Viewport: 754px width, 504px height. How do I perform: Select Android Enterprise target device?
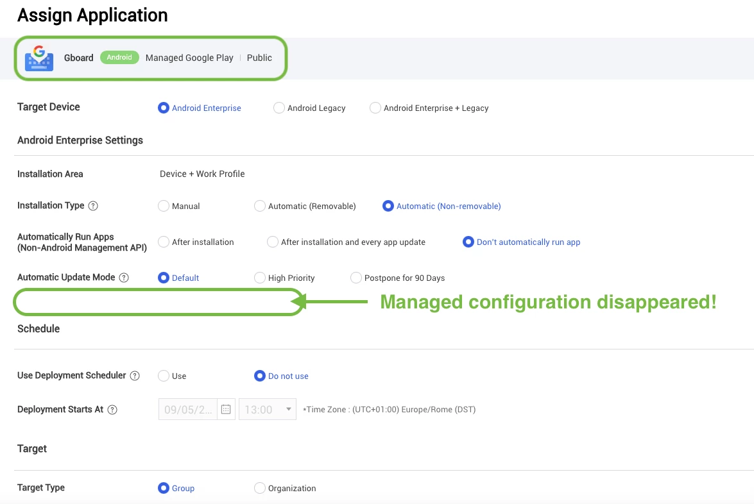164,108
